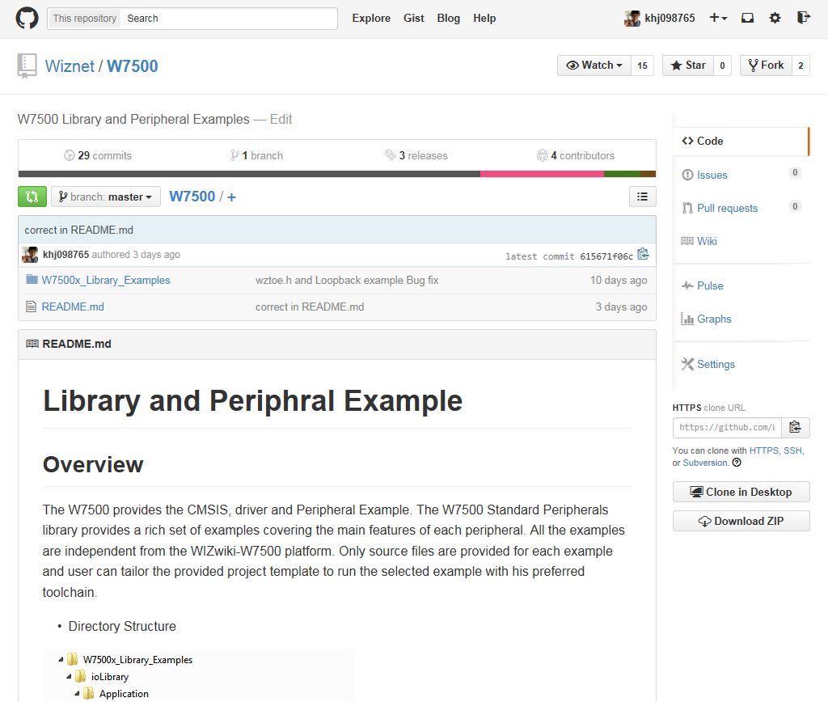Click the repository book icon beside Wiznet
This screenshot has width=828, height=702.
(x=27, y=66)
